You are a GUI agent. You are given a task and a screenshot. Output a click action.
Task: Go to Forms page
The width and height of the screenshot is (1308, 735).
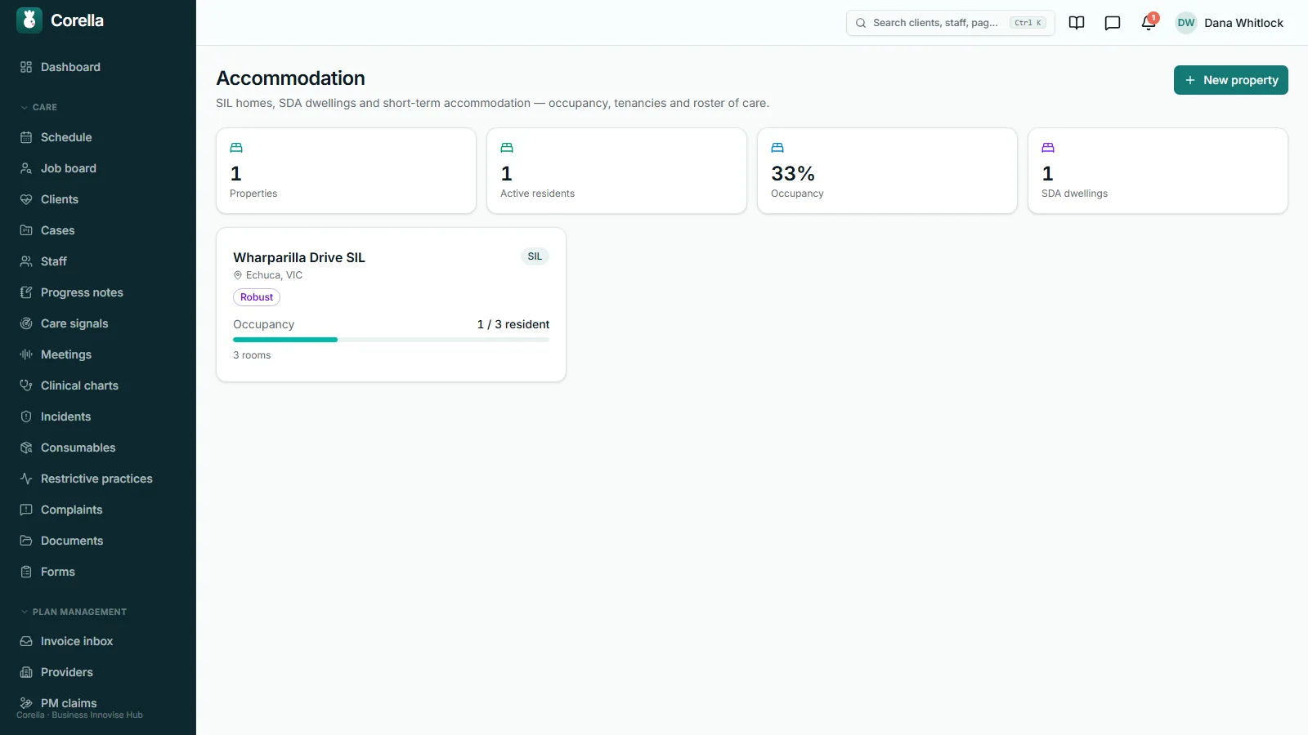pyautogui.click(x=98, y=572)
